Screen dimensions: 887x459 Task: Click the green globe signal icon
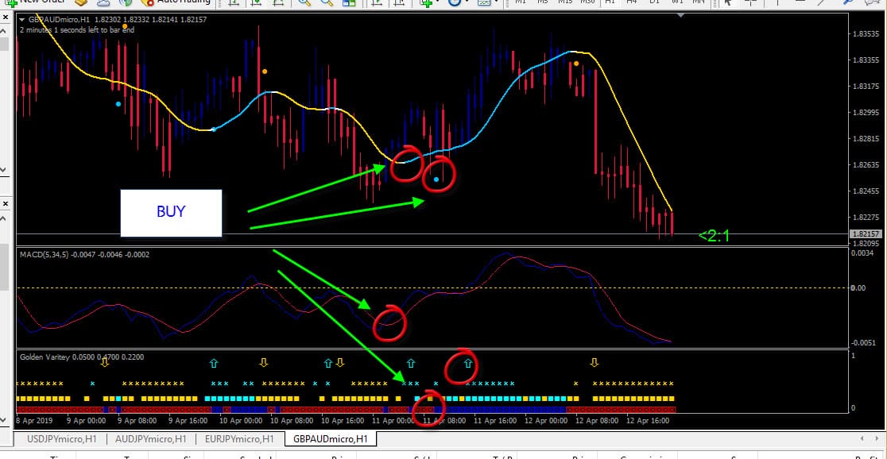point(126,2)
